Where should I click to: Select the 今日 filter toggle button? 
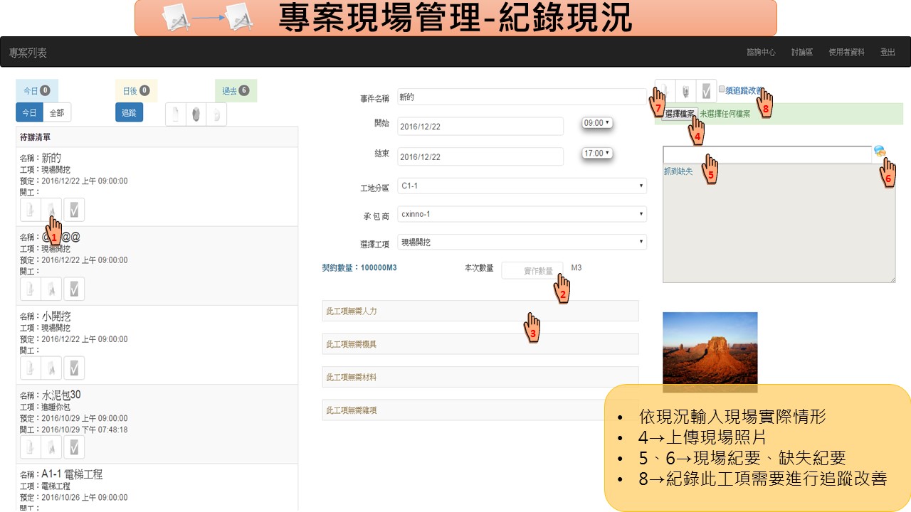point(29,112)
